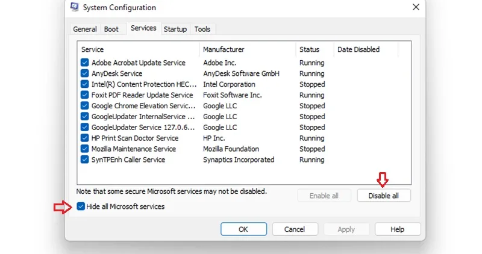The image size is (482, 254).
Task: Click the Disable all button
Action: click(x=384, y=196)
